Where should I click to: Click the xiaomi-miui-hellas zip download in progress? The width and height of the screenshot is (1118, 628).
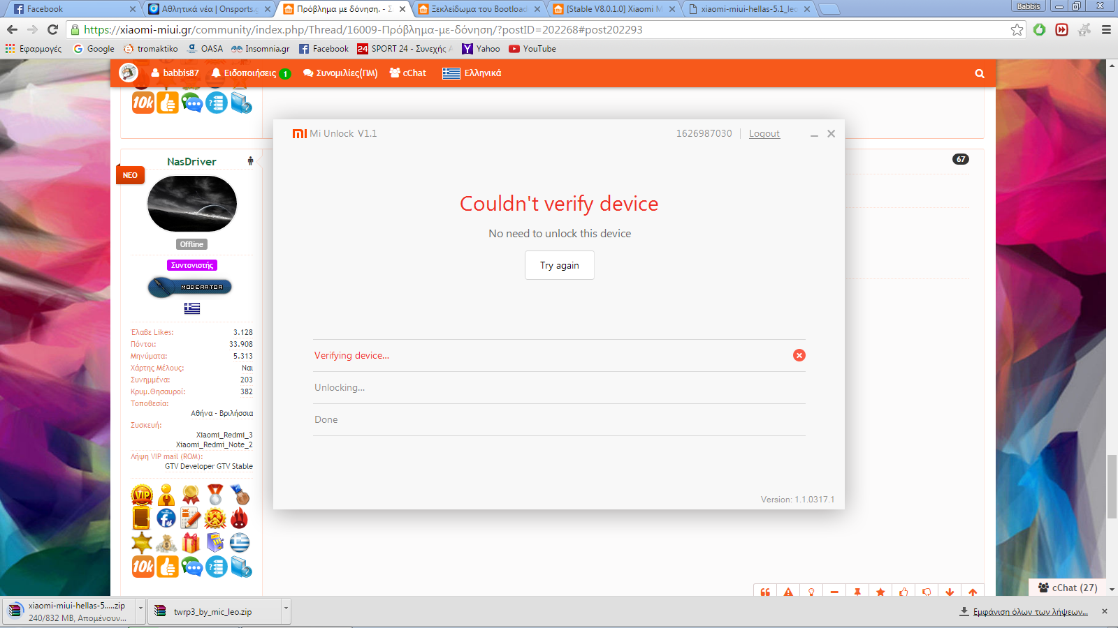click(x=70, y=611)
